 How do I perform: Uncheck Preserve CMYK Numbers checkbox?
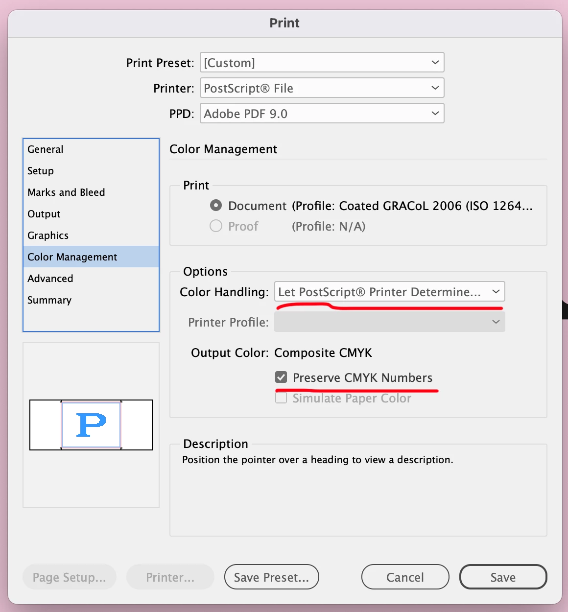pos(281,377)
